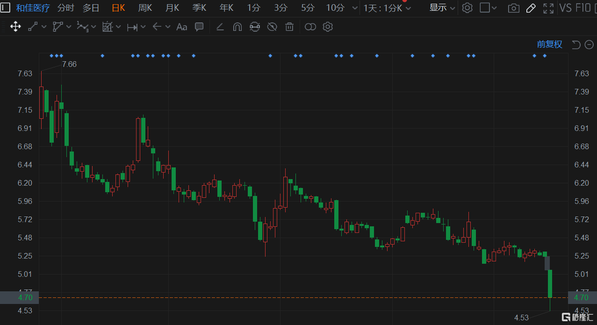Click the overlapping circles overlay icon

pyautogui.click(x=310, y=27)
